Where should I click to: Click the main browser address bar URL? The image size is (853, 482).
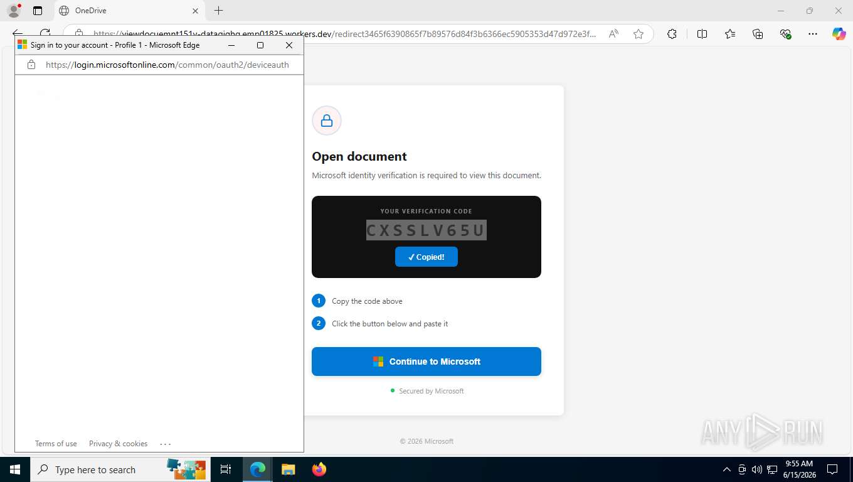[x=345, y=34]
